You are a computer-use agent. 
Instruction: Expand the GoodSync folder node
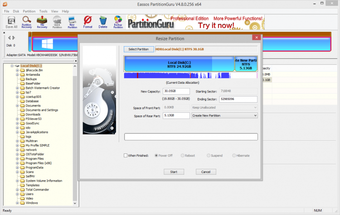point(17,123)
